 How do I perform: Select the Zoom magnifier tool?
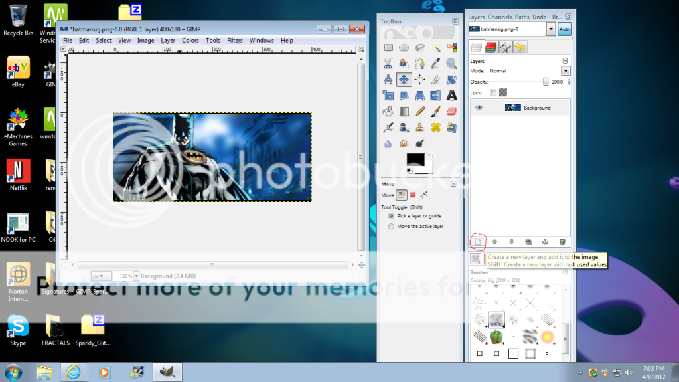(x=451, y=64)
